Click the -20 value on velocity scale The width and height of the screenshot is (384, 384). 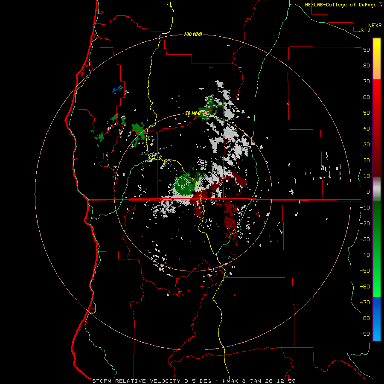[x=365, y=224]
